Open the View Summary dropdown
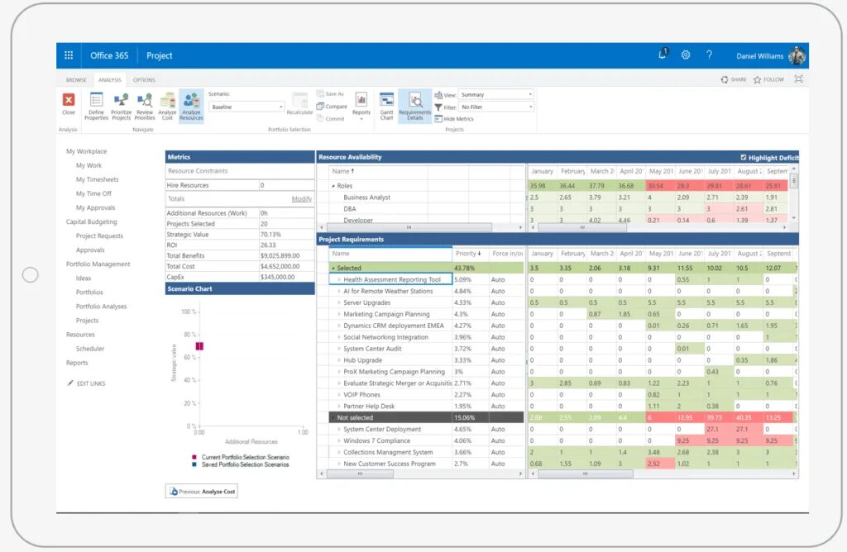847x552 pixels. pos(496,94)
